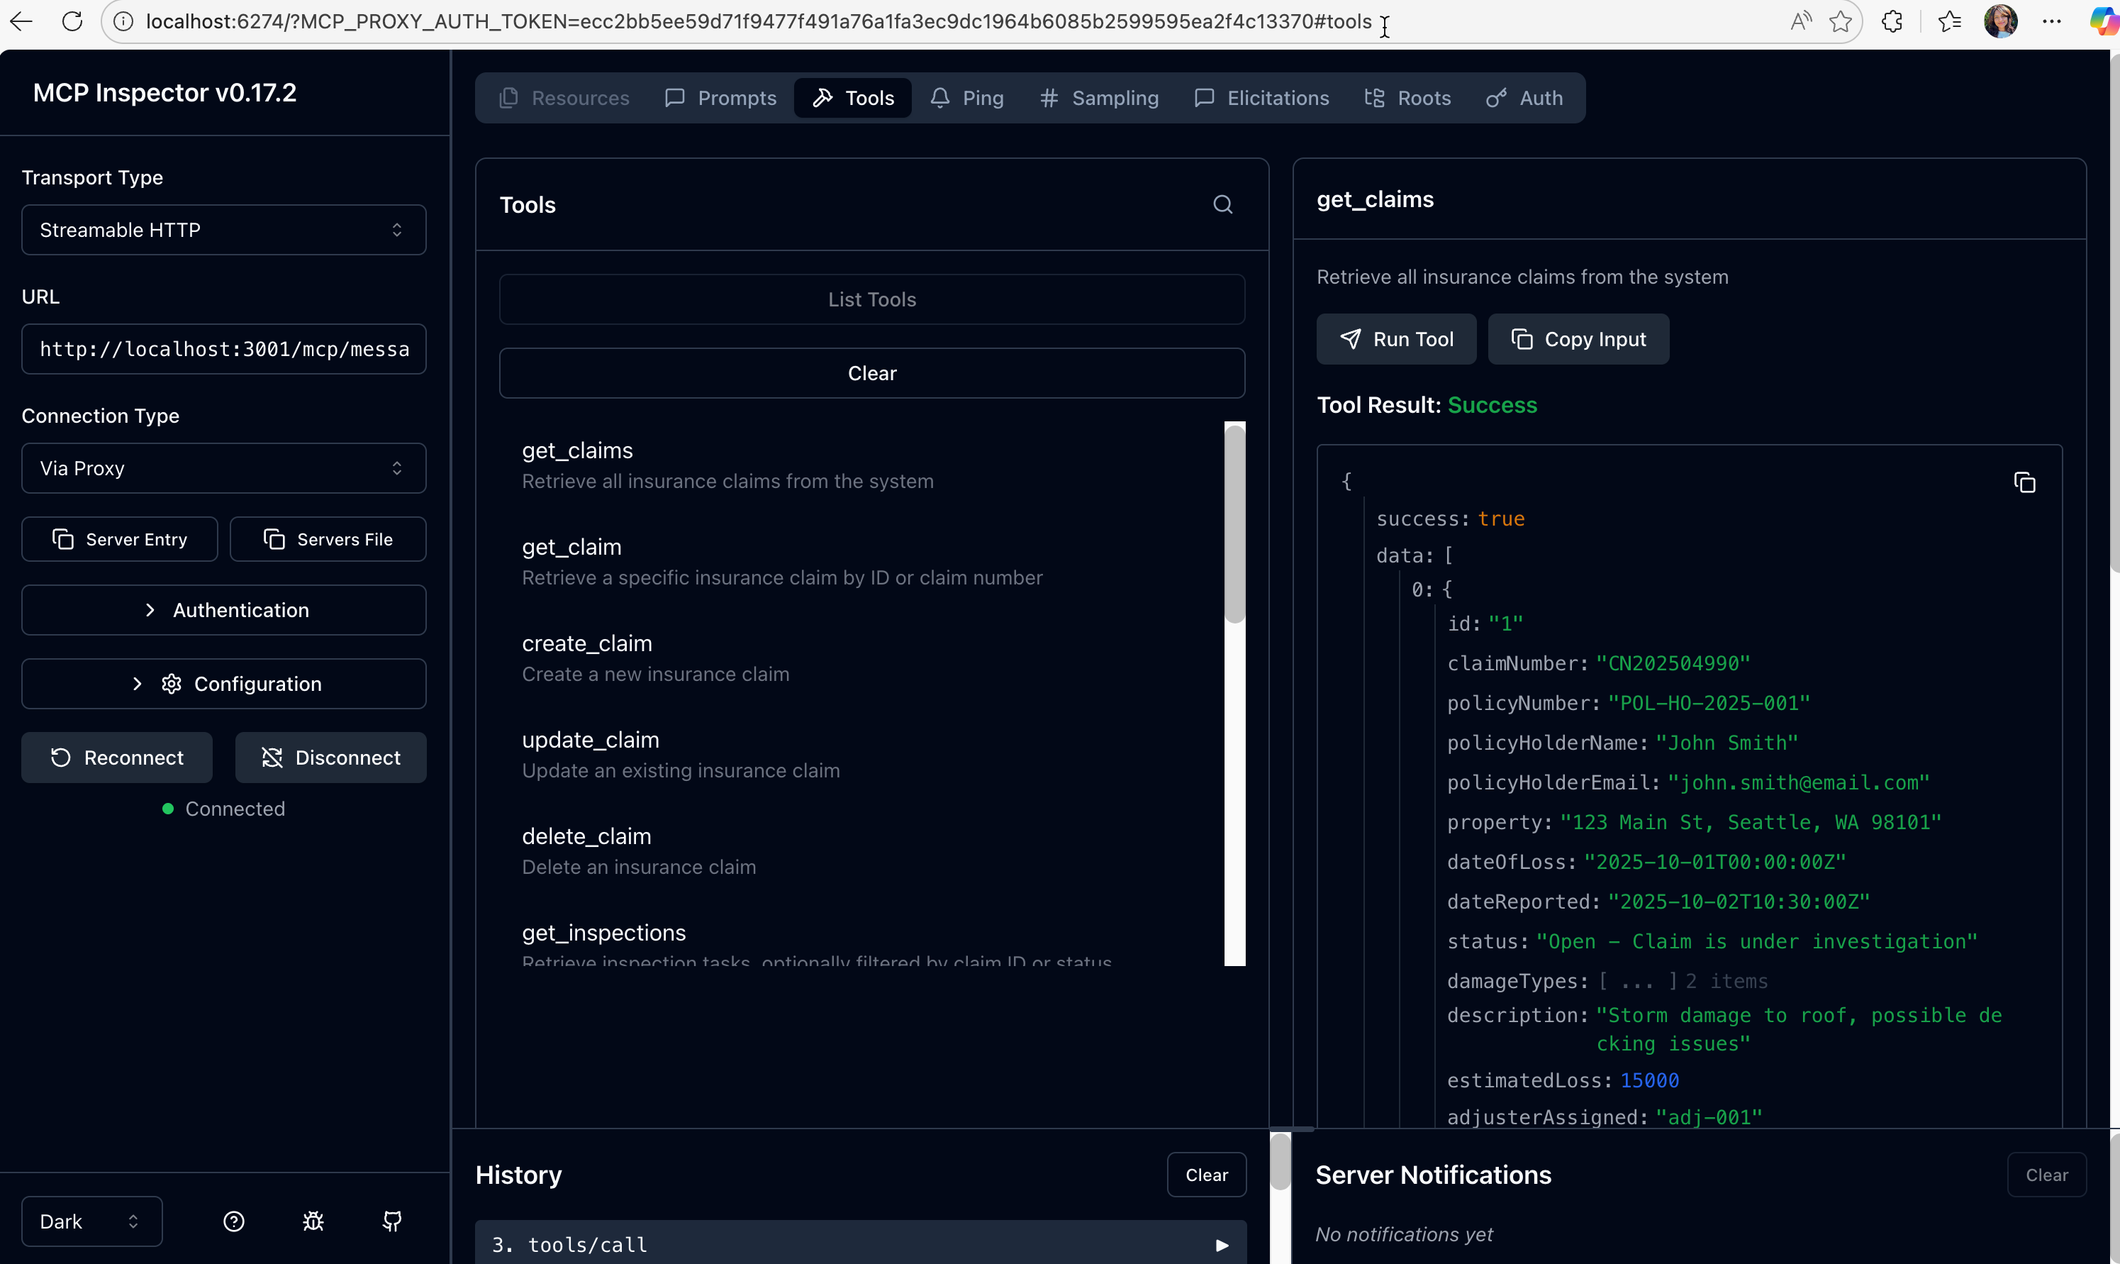Click the List Tools button
Viewport: 2120px width, 1264px height.
871,299
